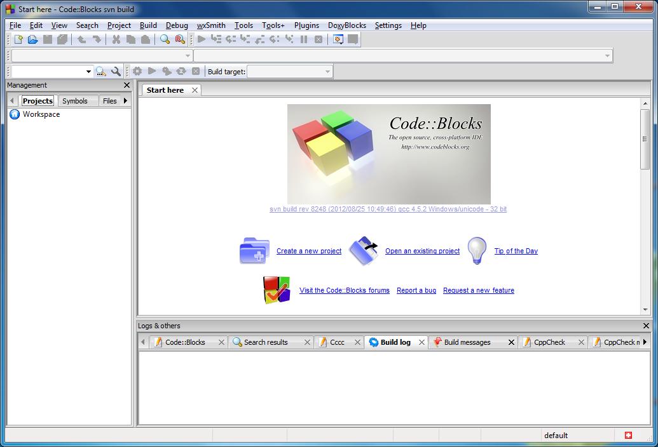
Task: Click the red status bar flag icon
Action: (628, 436)
